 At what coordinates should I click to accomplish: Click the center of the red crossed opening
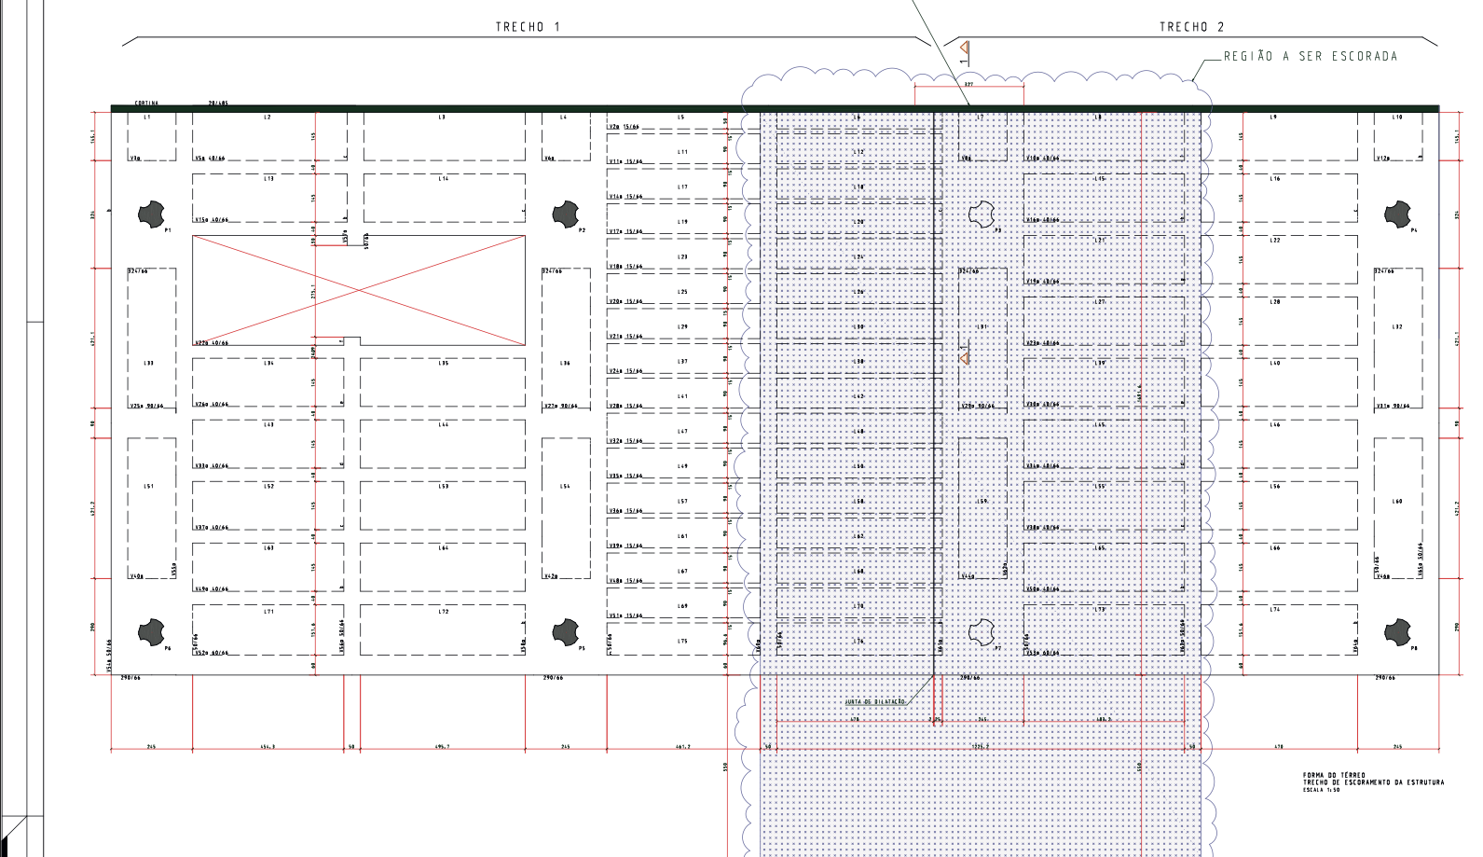(359, 290)
